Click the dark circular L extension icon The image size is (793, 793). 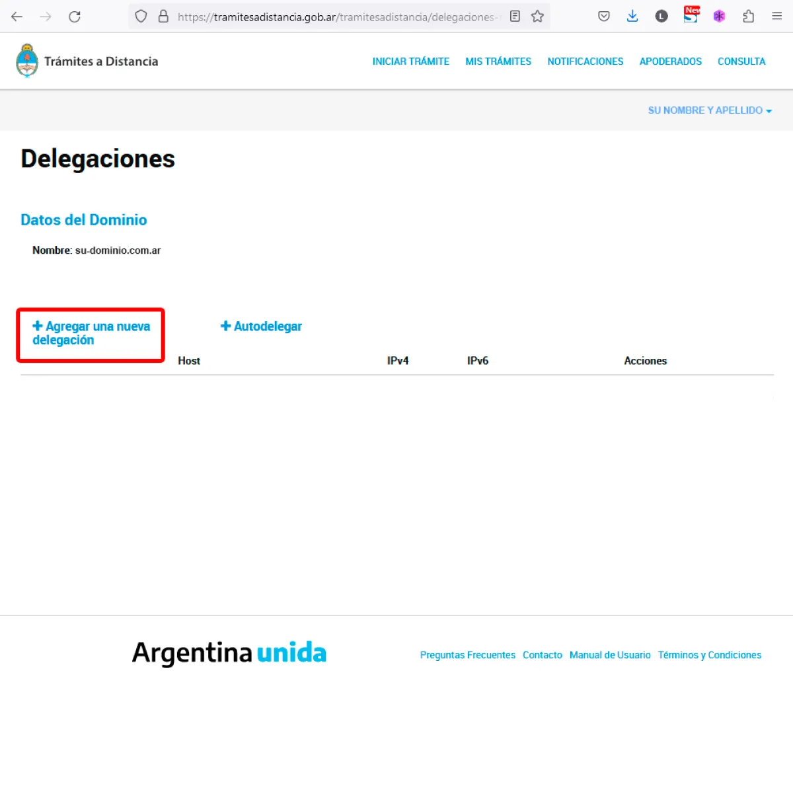pos(661,17)
